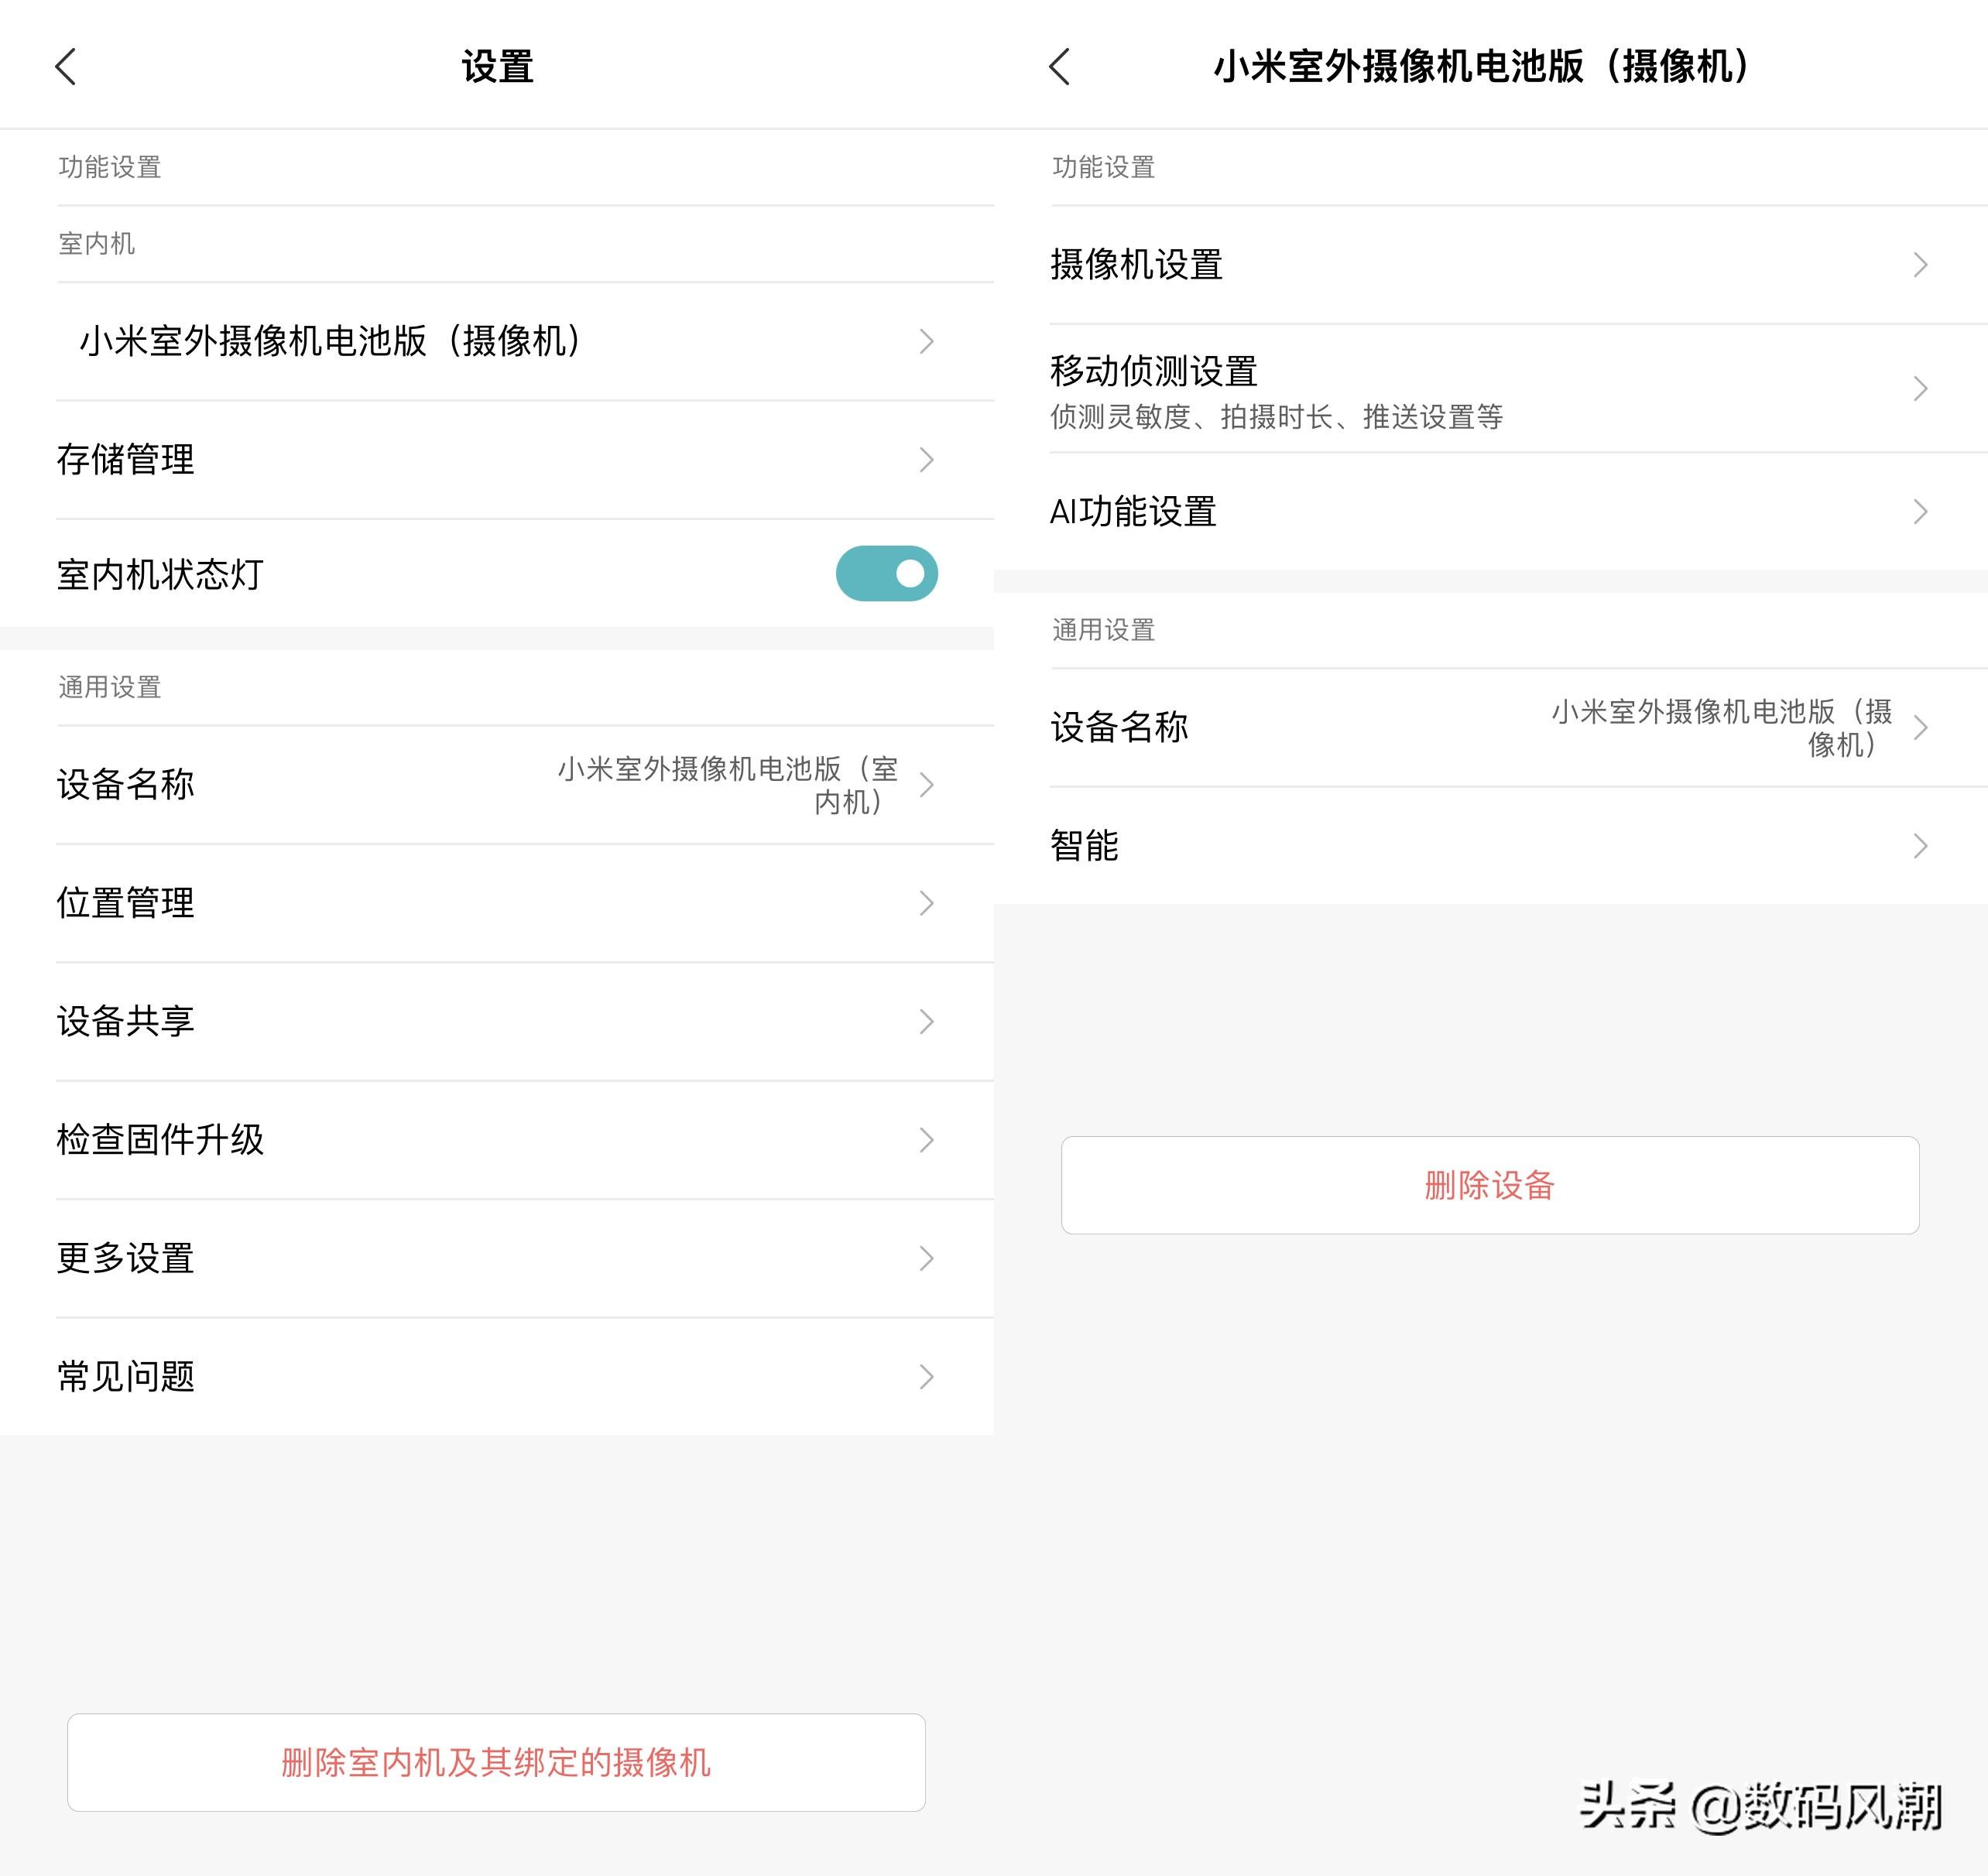
Task: Tap the chevron next to 常见问题
Action: click(927, 1377)
